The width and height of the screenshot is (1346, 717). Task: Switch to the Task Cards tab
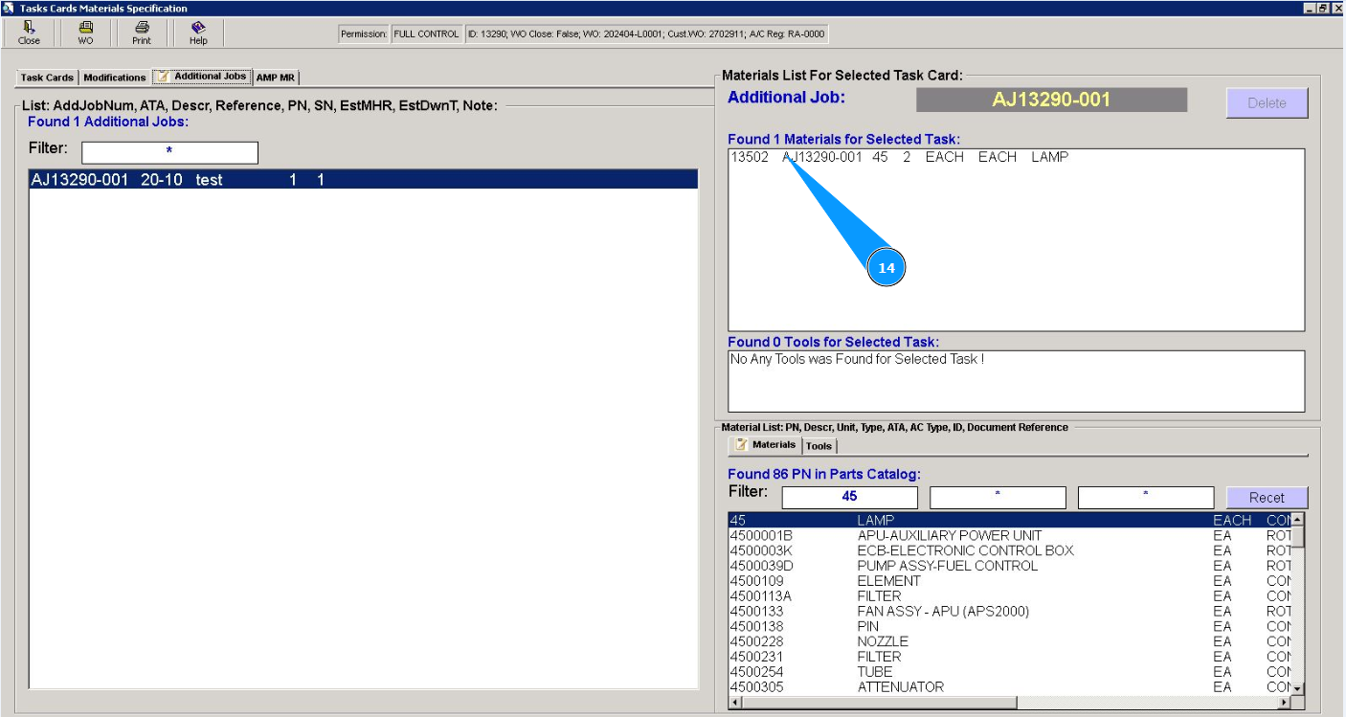47,78
